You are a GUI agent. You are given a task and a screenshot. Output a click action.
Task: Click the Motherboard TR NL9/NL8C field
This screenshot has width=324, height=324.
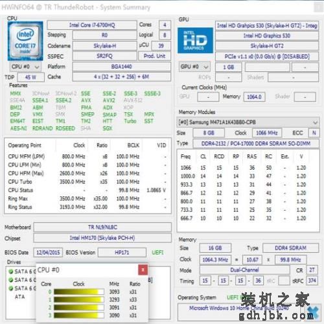(102, 227)
